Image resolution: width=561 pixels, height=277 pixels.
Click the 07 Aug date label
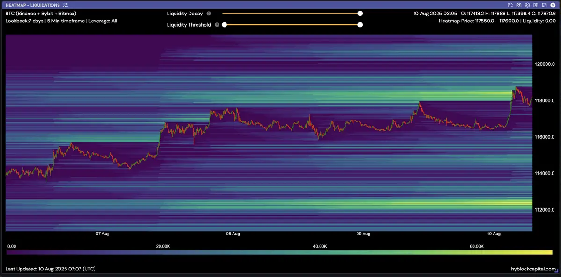102,234
